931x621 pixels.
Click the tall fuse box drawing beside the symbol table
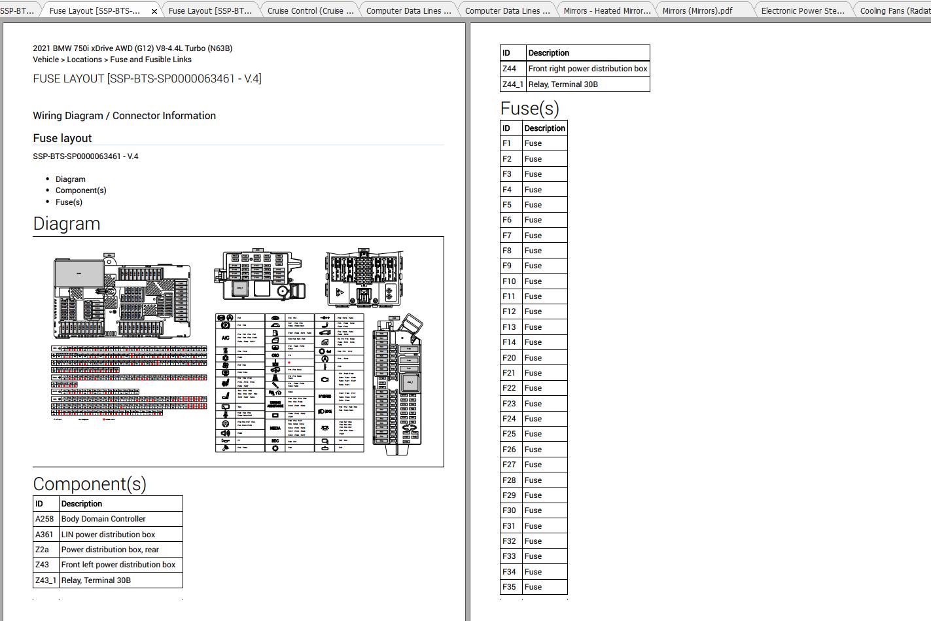pyautogui.click(x=397, y=385)
